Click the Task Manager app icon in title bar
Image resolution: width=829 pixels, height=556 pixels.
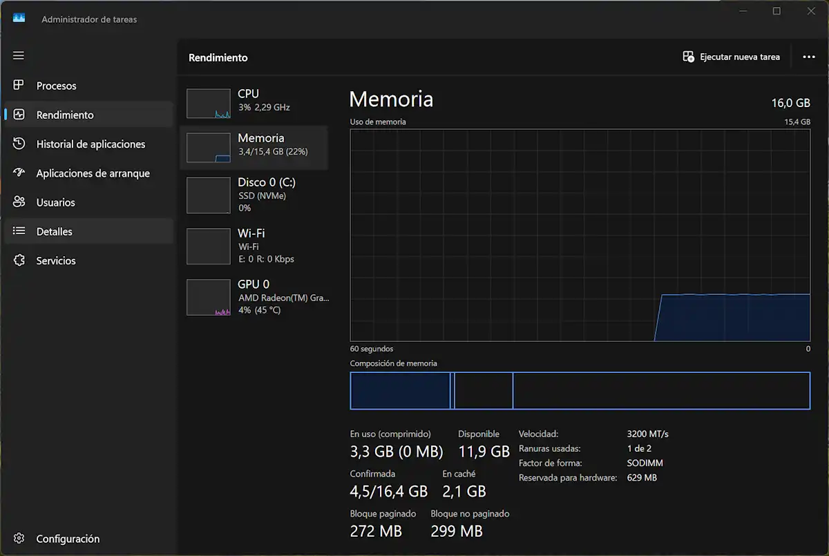[x=19, y=19]
